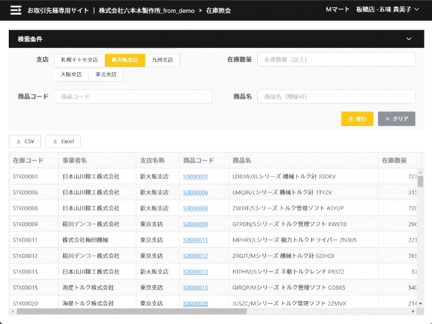Toggle the 東北支店 branch filter
The image size is (432, 324).
[106, 74]
